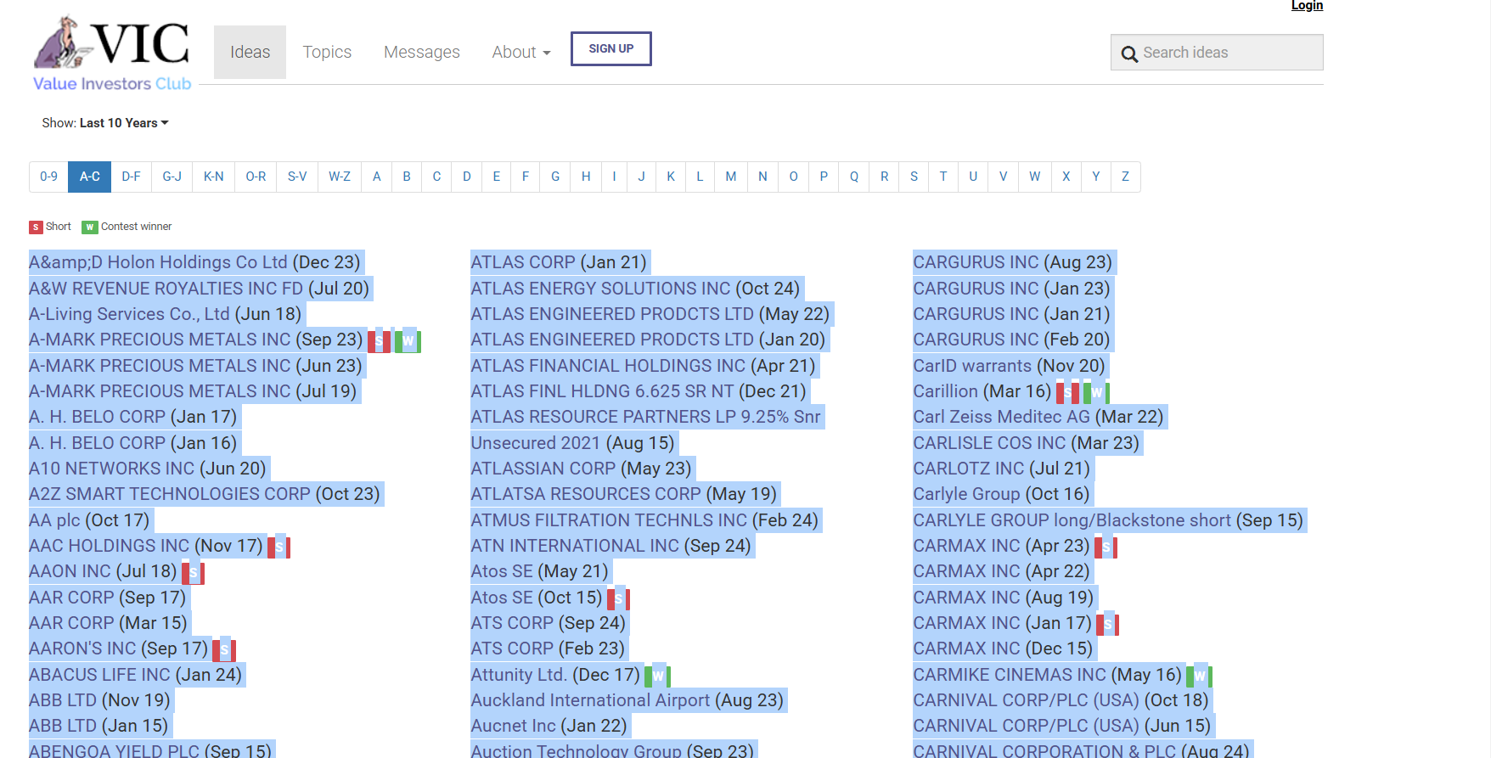Select the K-N filter tab

tap(214, 177)
